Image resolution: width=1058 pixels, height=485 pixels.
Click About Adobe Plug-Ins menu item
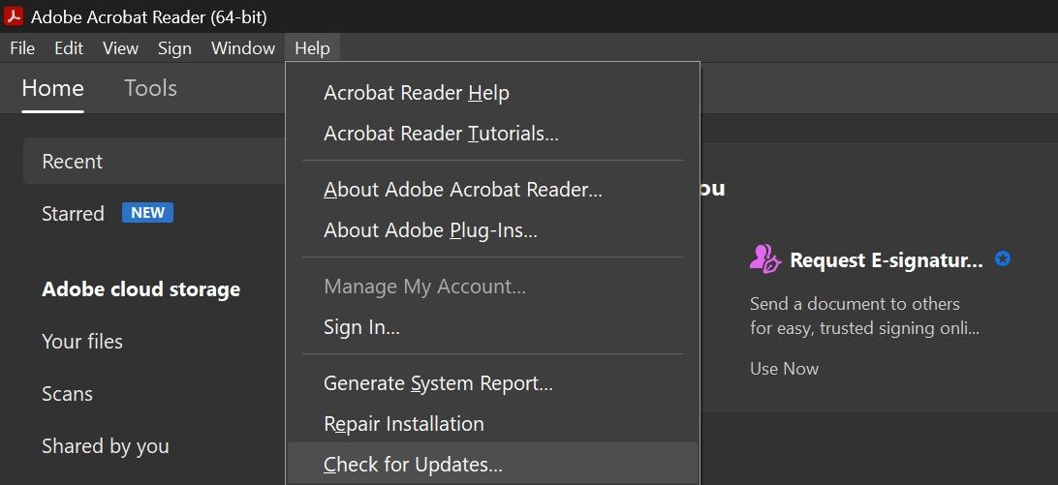tap(430, 230)
